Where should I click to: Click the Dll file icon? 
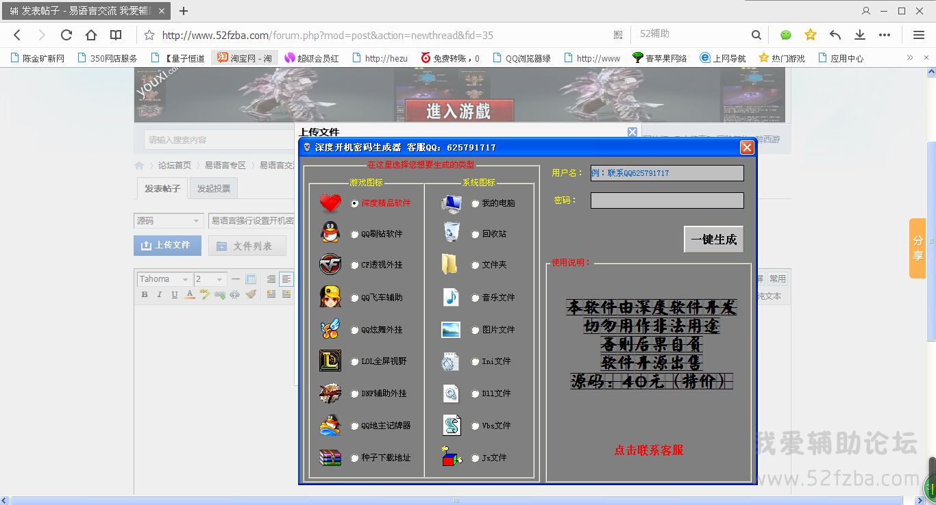pyautogui.click(x=450, y=393)
